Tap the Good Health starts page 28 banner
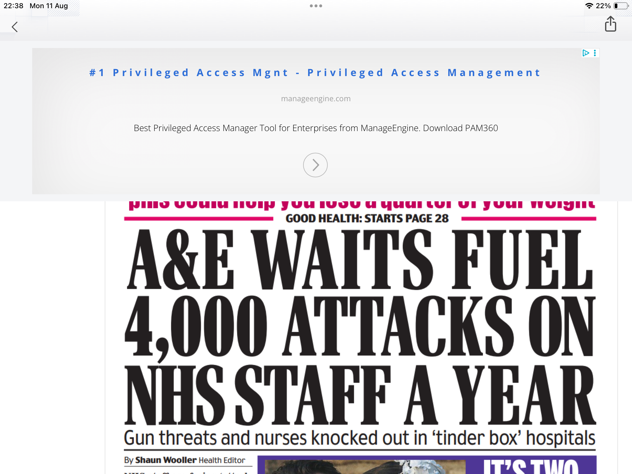This screenshot has height=474, width=632. click(367, 219)
